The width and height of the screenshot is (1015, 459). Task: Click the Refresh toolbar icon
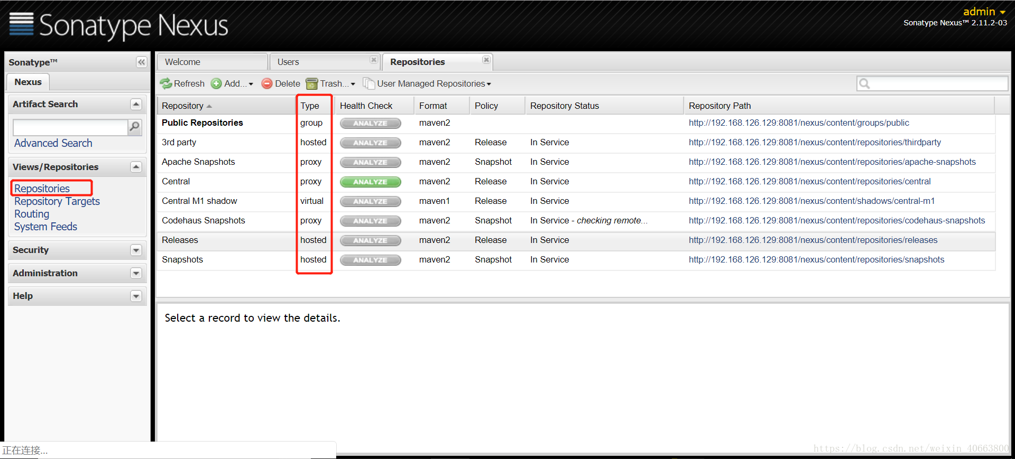pos(166,83)
